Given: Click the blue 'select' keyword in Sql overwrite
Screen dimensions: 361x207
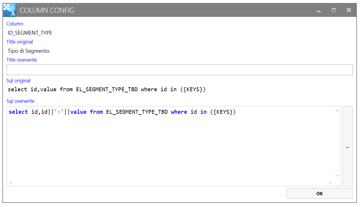Looking at the screenshot, I should (18, 112).
